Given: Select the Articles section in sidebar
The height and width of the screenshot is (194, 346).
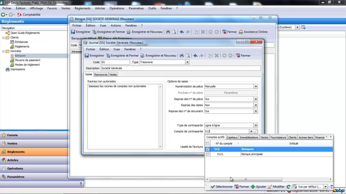Looking at the screenshot, I should pos(34,160).
